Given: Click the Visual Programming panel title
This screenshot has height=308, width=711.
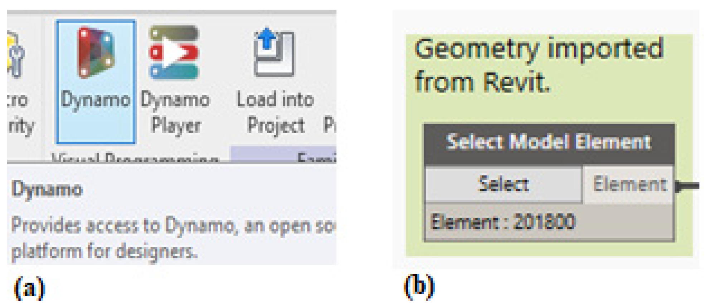Looking at the screenshot, I should click(136, 158).
